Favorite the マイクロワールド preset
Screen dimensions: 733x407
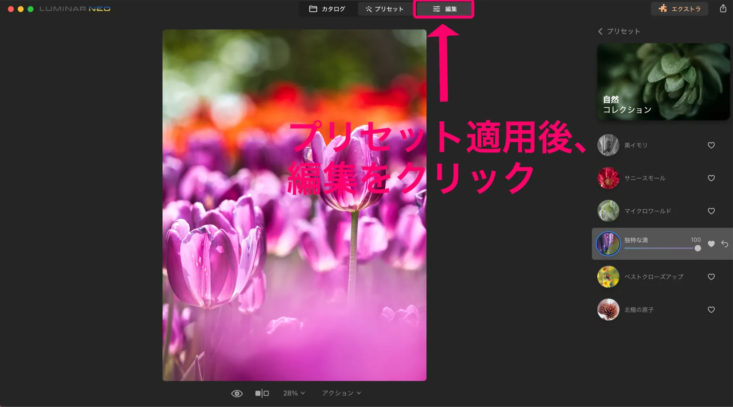point(711,211)
